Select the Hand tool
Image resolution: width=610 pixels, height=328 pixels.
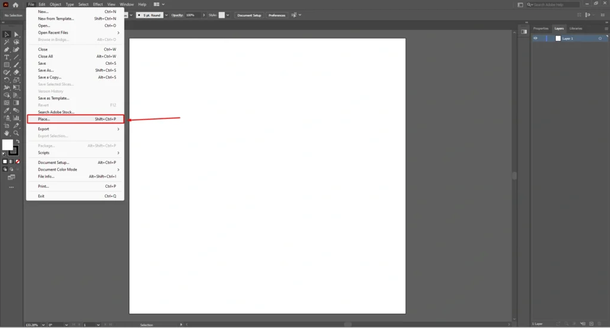7,133
